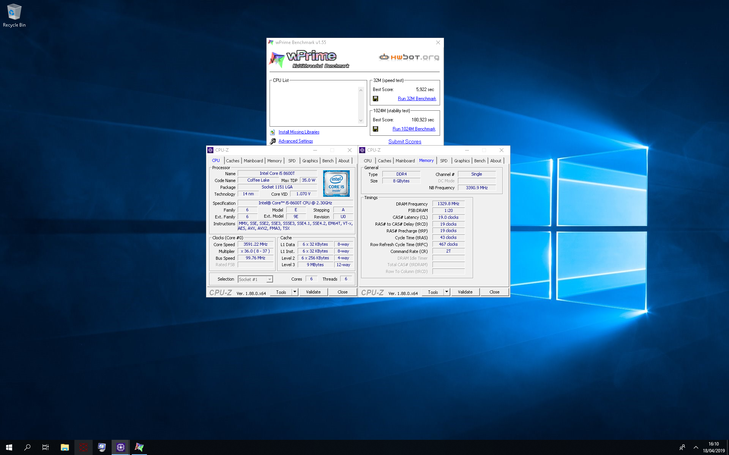Viewport: 729px width, 455px height.
Task: Select the Mainboard tab in right CPU-Z window
Action: click(405, 161)
